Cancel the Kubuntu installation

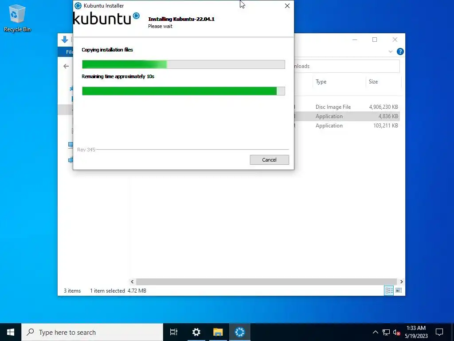269,160
